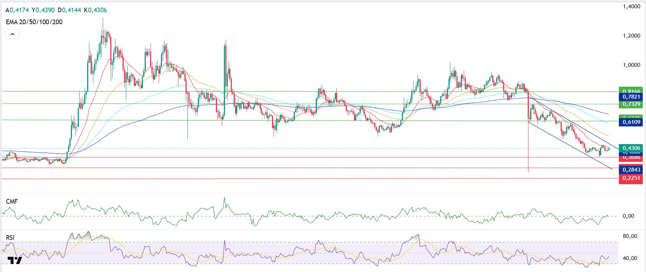
Task: Click the blue 0,6109 price label
Action: click(x=631, y=122)
